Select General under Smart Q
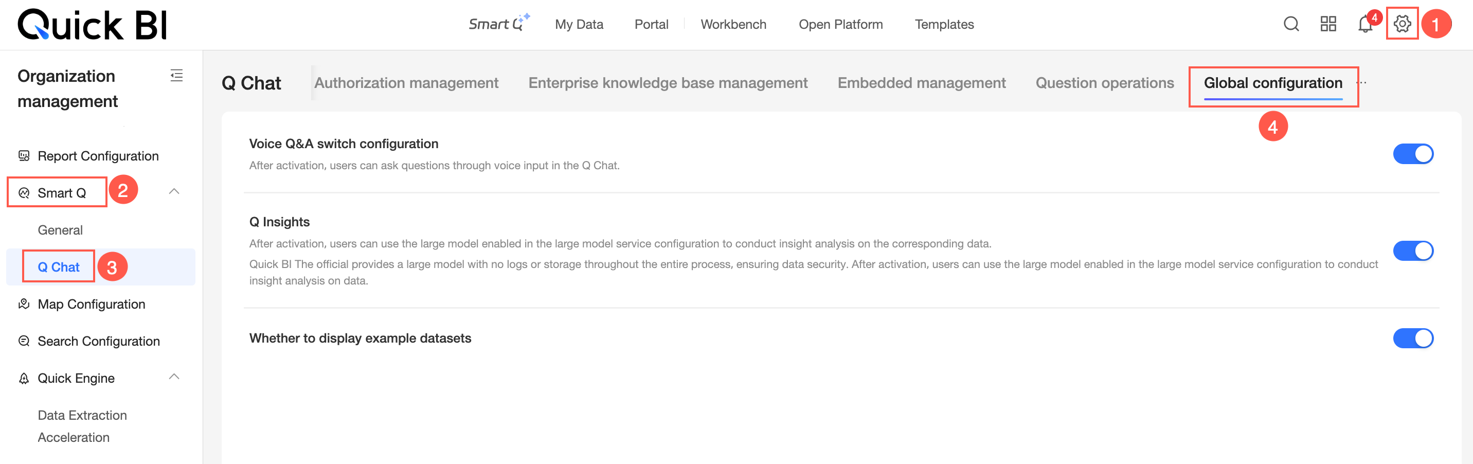 [60, 230]
